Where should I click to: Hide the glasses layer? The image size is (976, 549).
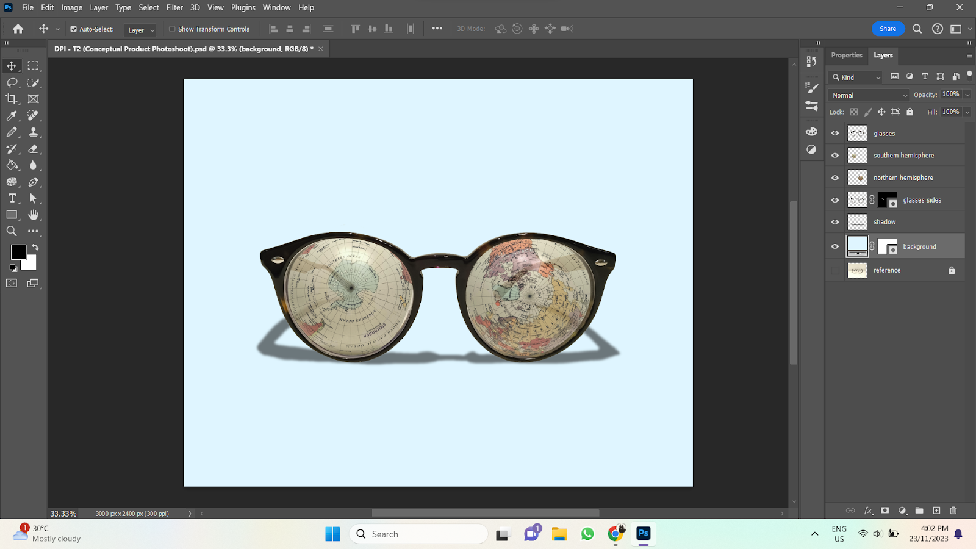pos(835,133)
